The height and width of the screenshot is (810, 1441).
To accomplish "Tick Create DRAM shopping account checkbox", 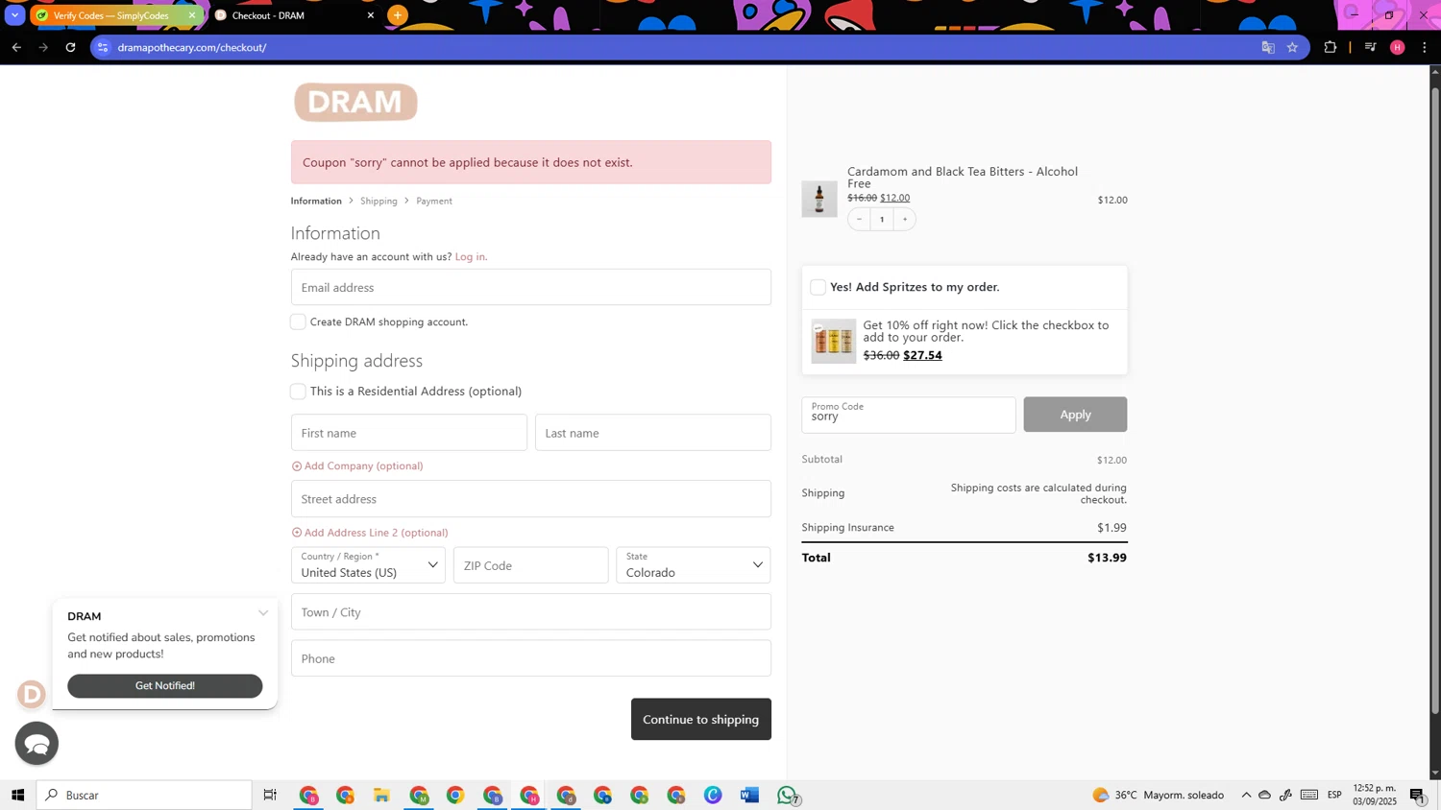I will [298, 322].
